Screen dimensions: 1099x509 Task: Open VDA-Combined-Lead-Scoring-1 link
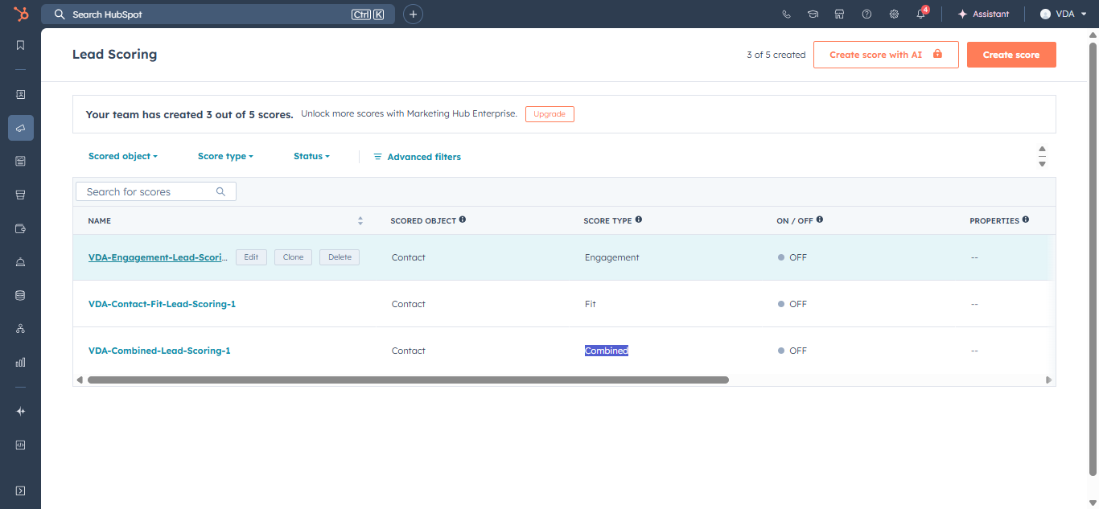tap(159, 351)
